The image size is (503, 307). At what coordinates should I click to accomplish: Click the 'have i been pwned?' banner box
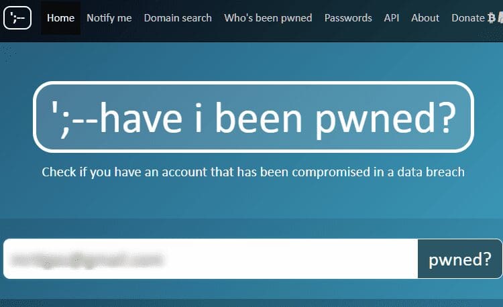click(x=254, y=117)
